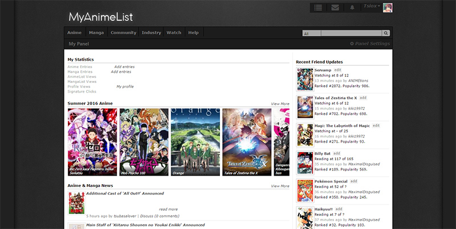Image resolution: width=456 pixels, height=229 pixels.
Task: Click Add entries next to Manga Entries
Action: click(121, 72)
